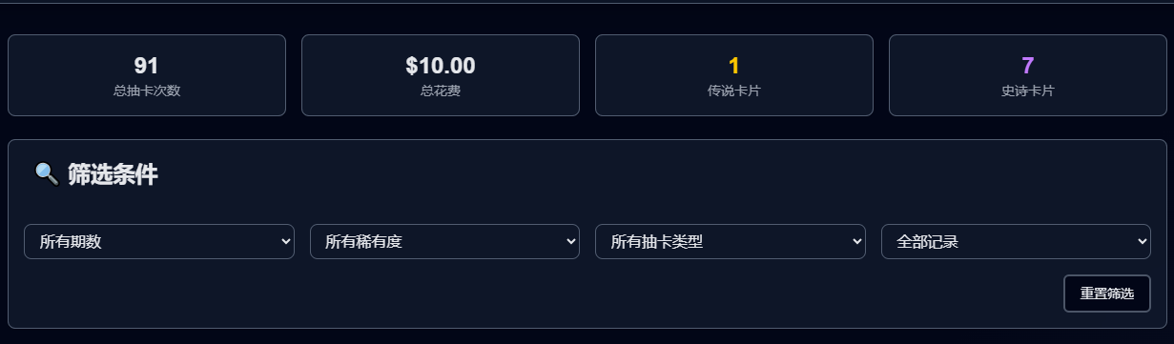
Task: Click the magnifier icon beside 筛选条件
Action: [46, 173]
